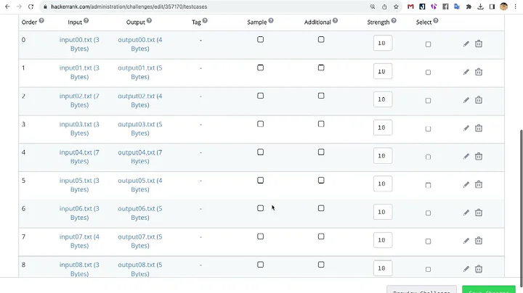Reload the page with browser refresh icon
523x293 pixels.
click(31, 7)
